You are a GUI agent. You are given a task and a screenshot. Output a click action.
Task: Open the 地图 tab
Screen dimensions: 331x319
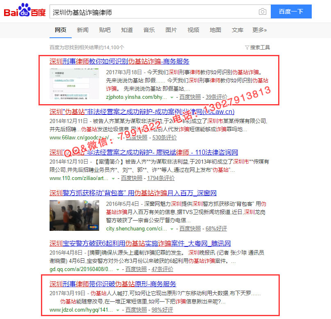click(x=215, y=30)
